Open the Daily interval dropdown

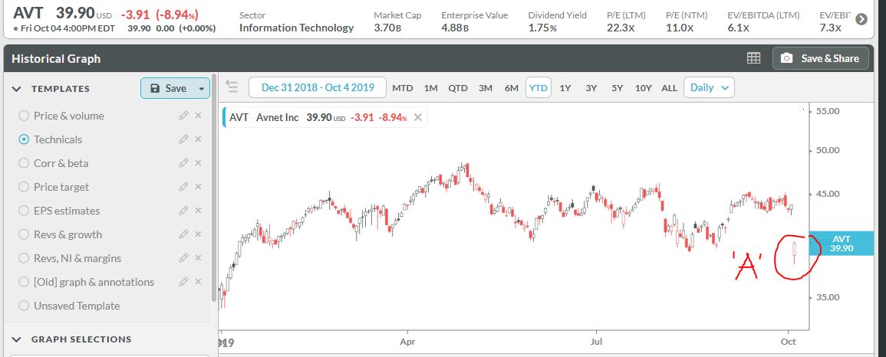click(x=708, y=87)
